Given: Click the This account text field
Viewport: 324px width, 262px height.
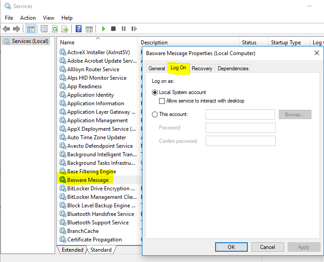Looking at the screenshot, I should [240, 114].
